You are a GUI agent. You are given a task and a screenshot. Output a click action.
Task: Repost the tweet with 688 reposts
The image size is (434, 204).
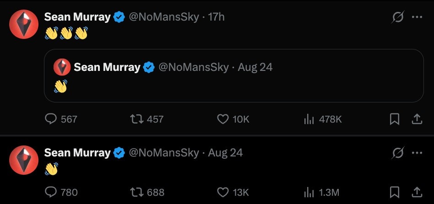[x=136, y=192]
